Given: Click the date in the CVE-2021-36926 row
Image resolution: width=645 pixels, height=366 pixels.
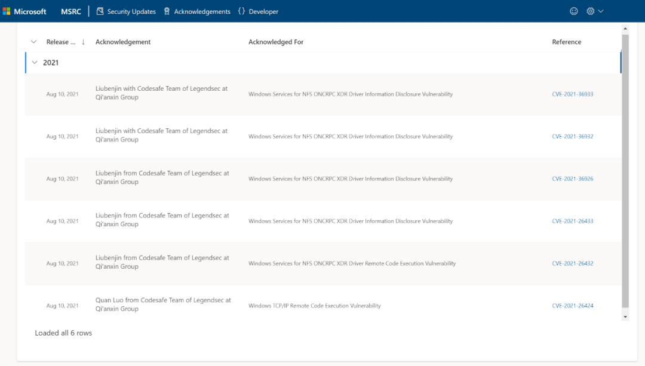Looking at the screenshot, I should point(62,179).
